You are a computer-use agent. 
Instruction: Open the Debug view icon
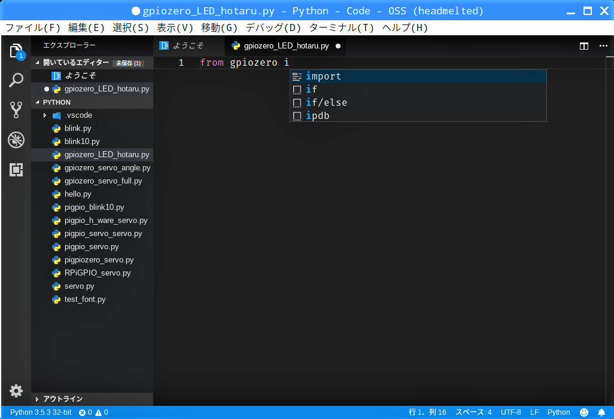[16, 140]
